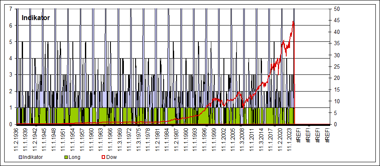Click the left axis value 4
Screen dimensions: 380x166
coord(10,58)
